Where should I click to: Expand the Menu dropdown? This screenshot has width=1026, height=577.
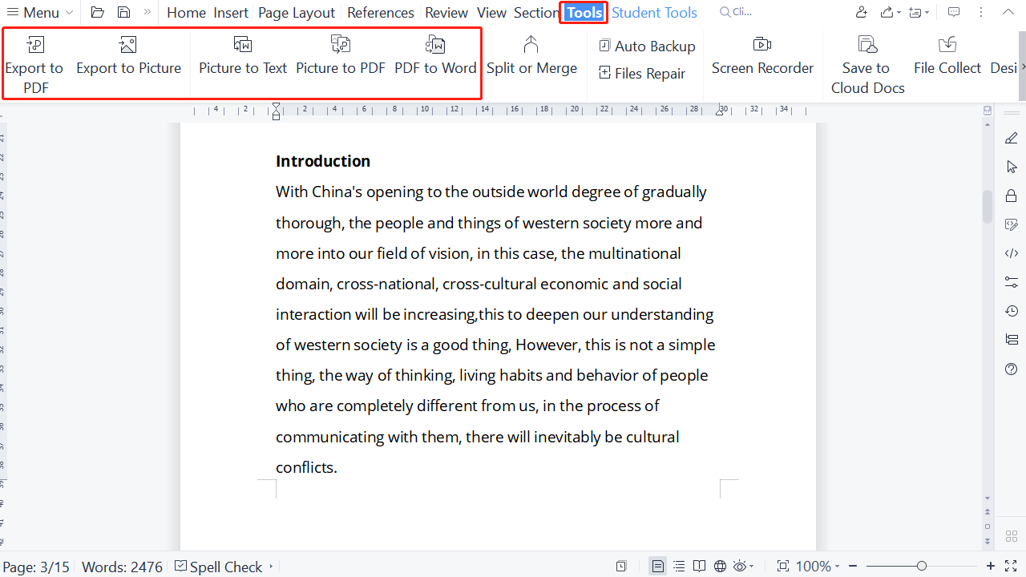pyautogui.click(x=39, y=12)
